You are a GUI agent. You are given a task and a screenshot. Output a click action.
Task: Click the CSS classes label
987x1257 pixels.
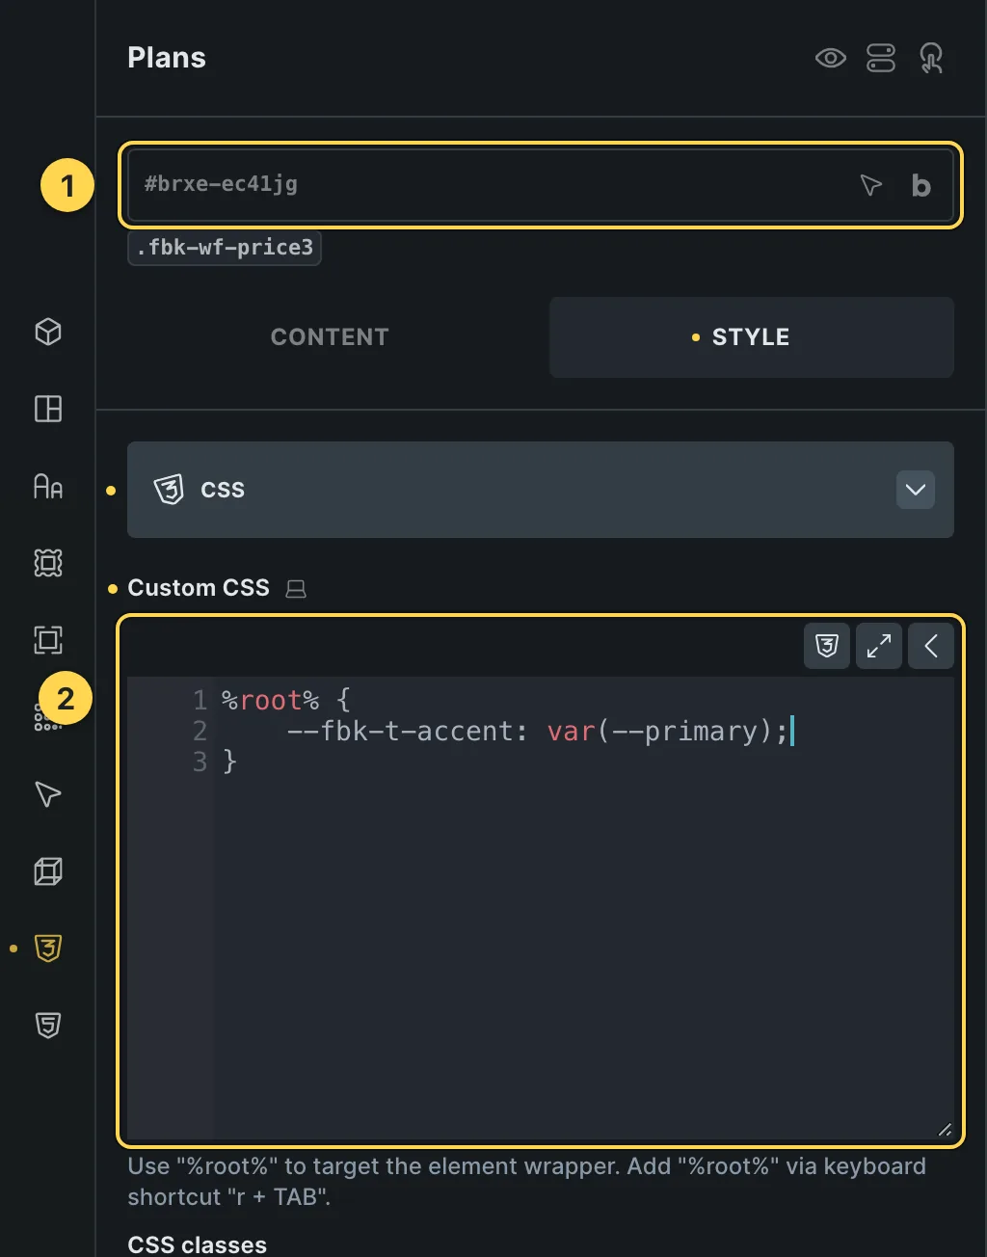pyautogui.click(x=198, y=1244)
